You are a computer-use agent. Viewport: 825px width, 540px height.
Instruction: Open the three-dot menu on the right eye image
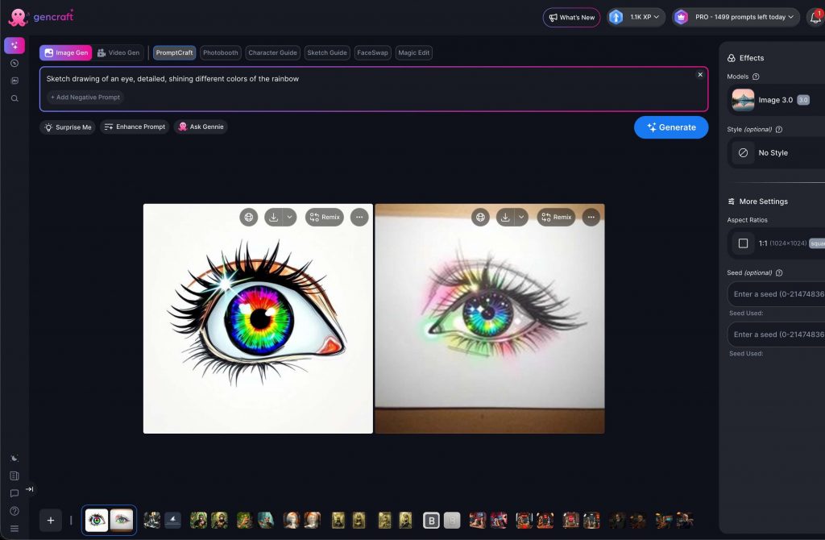coord(591,217)
